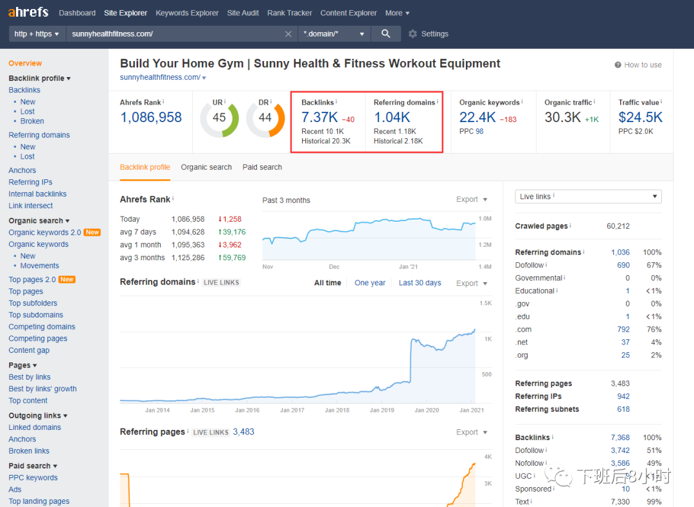Select All time range for referring domains
This screenshot has height=507, width=694.
pos(327,283)
